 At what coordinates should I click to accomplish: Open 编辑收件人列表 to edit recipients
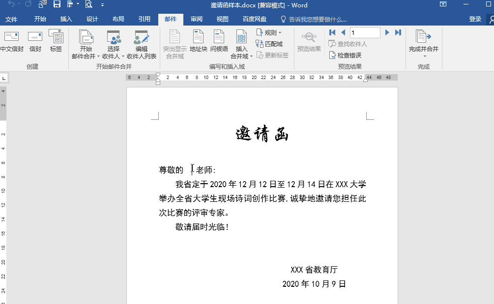click(x=142, y=44)
